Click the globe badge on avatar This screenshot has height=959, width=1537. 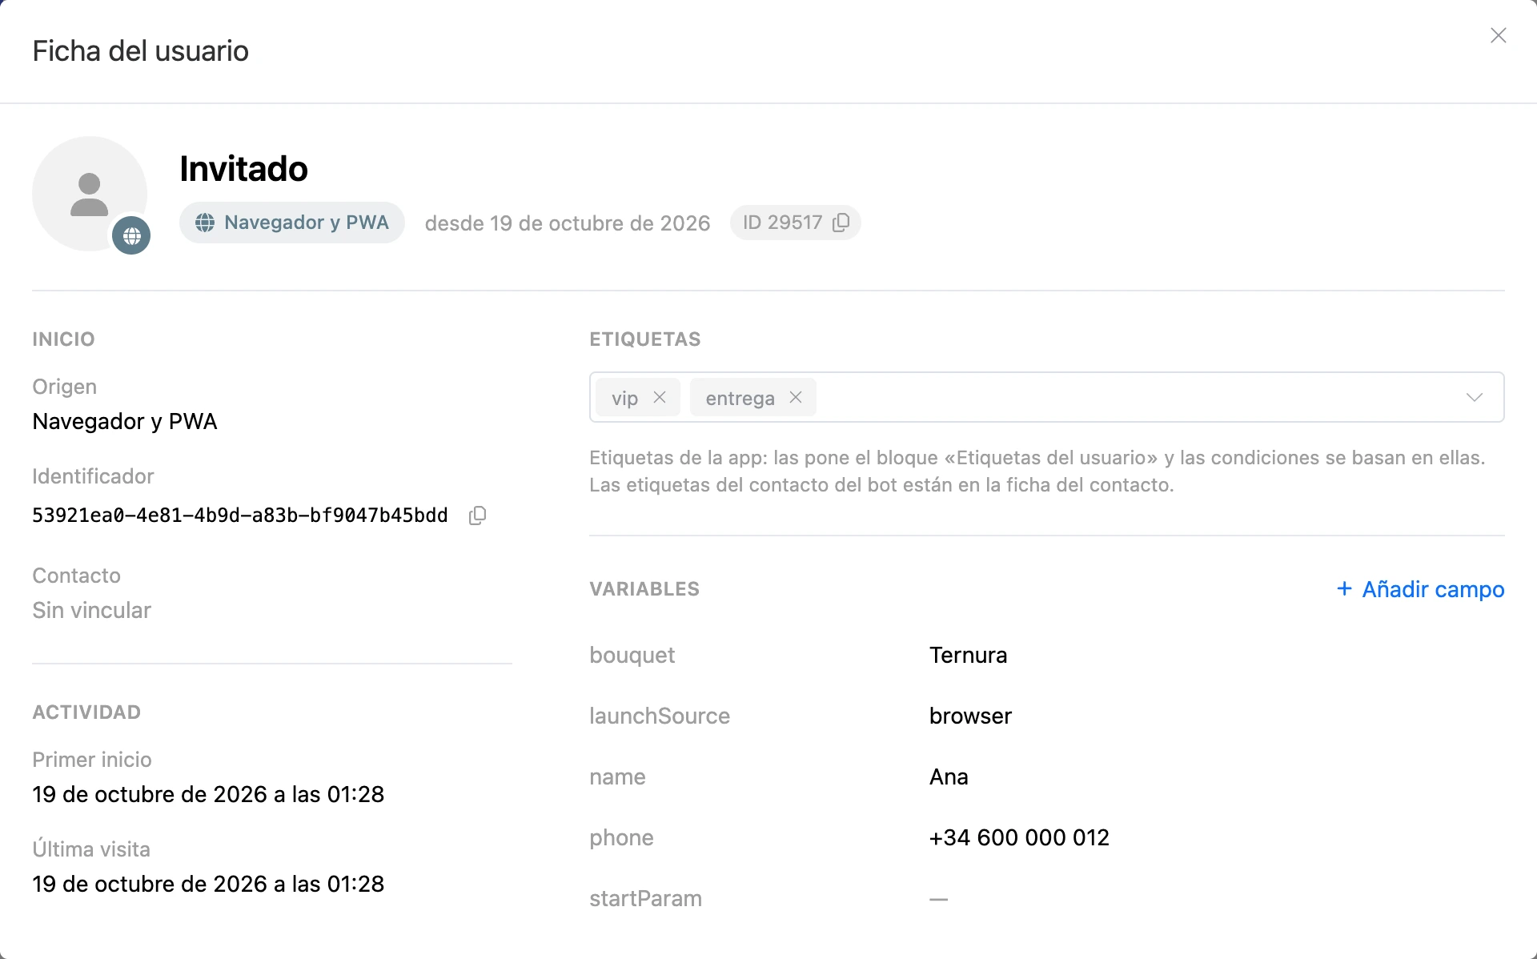pyautogui.click(x=131, y=235)
